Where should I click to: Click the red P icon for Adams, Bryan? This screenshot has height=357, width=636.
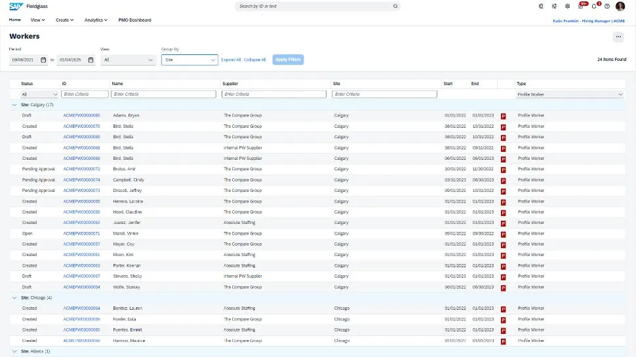(504, 116)
